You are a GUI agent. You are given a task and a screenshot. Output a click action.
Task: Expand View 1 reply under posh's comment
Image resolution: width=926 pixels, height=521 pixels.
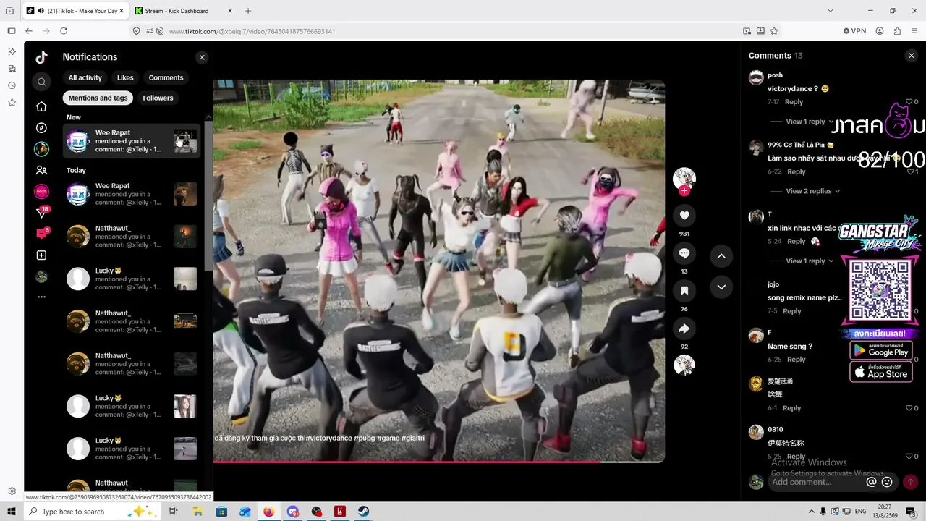(x=810, y=122)
